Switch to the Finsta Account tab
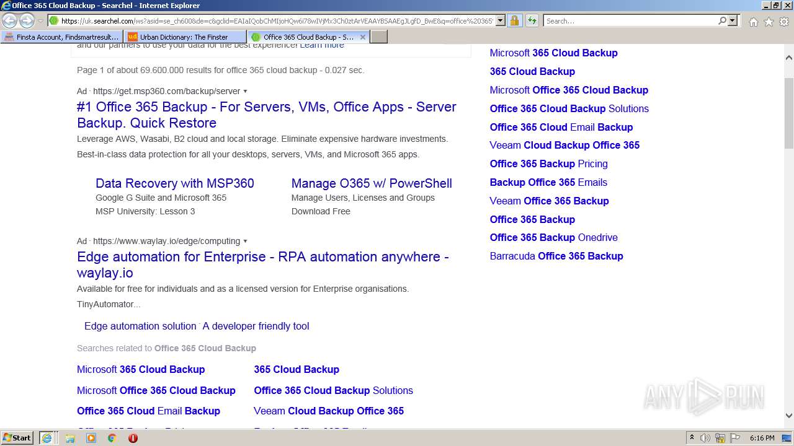The width and height of the screenshot is (794, 446). coord(62,37)
